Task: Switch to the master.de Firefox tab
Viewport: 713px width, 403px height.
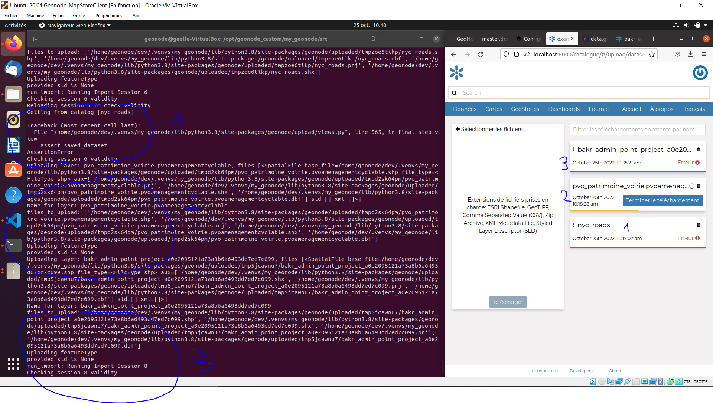Action: (x=494, y=39)
